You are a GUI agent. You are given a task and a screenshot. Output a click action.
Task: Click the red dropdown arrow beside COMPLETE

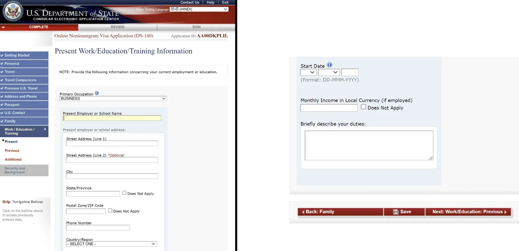pyautogui.click(x=3, y=27)
